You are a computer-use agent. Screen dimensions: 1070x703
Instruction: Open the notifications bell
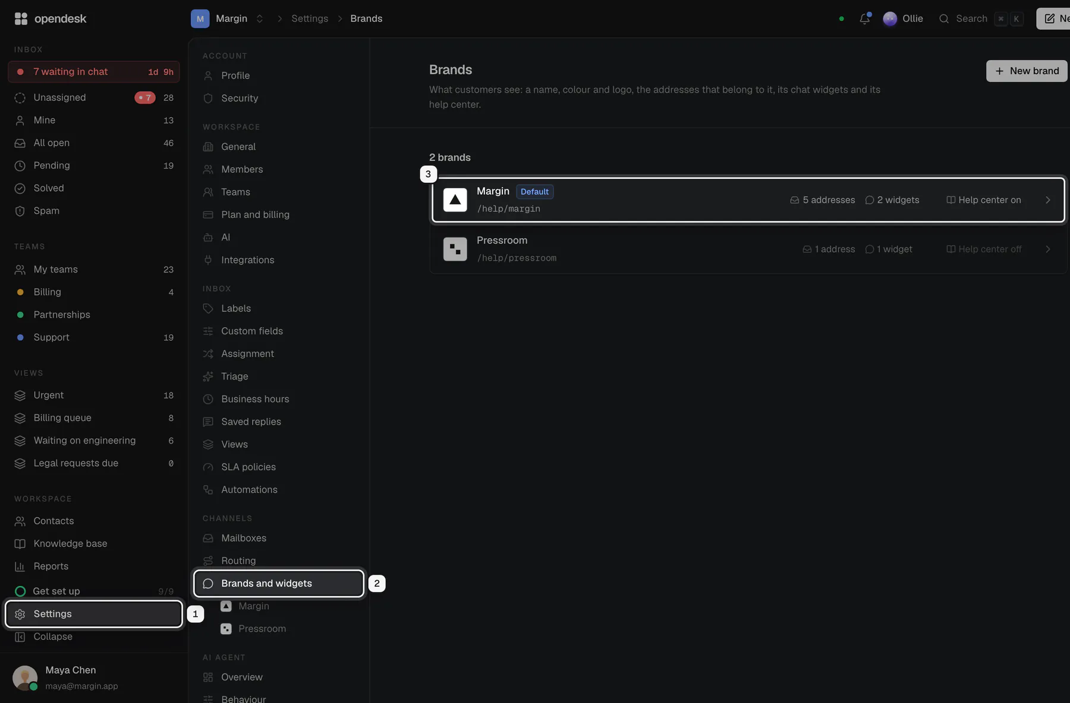pos(865,18)
